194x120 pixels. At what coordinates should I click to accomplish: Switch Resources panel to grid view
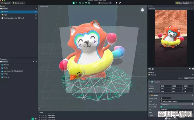point(36,119)
